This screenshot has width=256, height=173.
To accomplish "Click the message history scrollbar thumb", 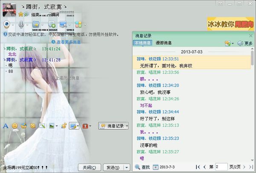I will (253, 58).
